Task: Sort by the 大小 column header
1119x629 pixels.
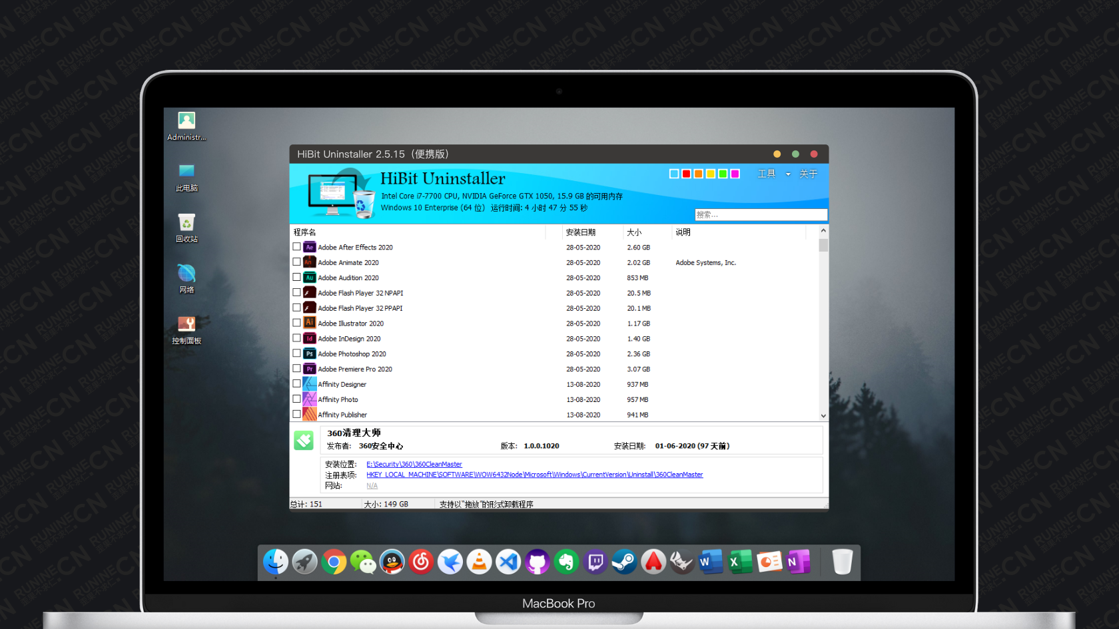Action: [x=647, y=232]
